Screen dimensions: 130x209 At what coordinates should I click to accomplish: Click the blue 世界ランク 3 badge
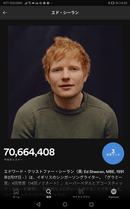[x=113, y=153]
